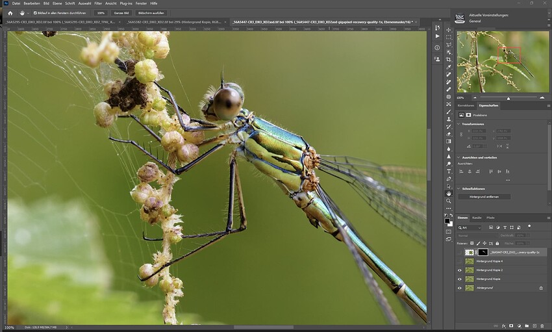Show the Hintergrund Kopie 4 layer
Viewport: 552px width, 332px height.
(459, 261)
